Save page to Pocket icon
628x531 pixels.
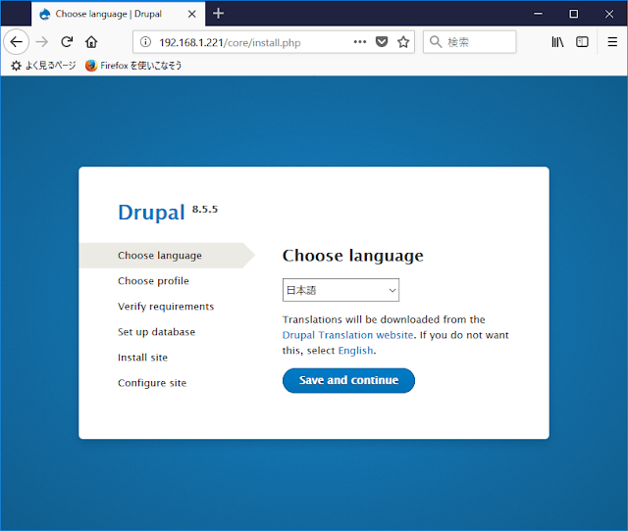tap(382, 41)
